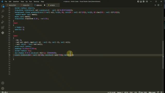165x93 pixels.
Task: Click the Ln 70 Col 89 cursor position indicator
Action: 111,92
